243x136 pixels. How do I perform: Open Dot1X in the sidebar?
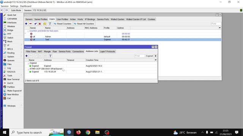click(10, 83)
